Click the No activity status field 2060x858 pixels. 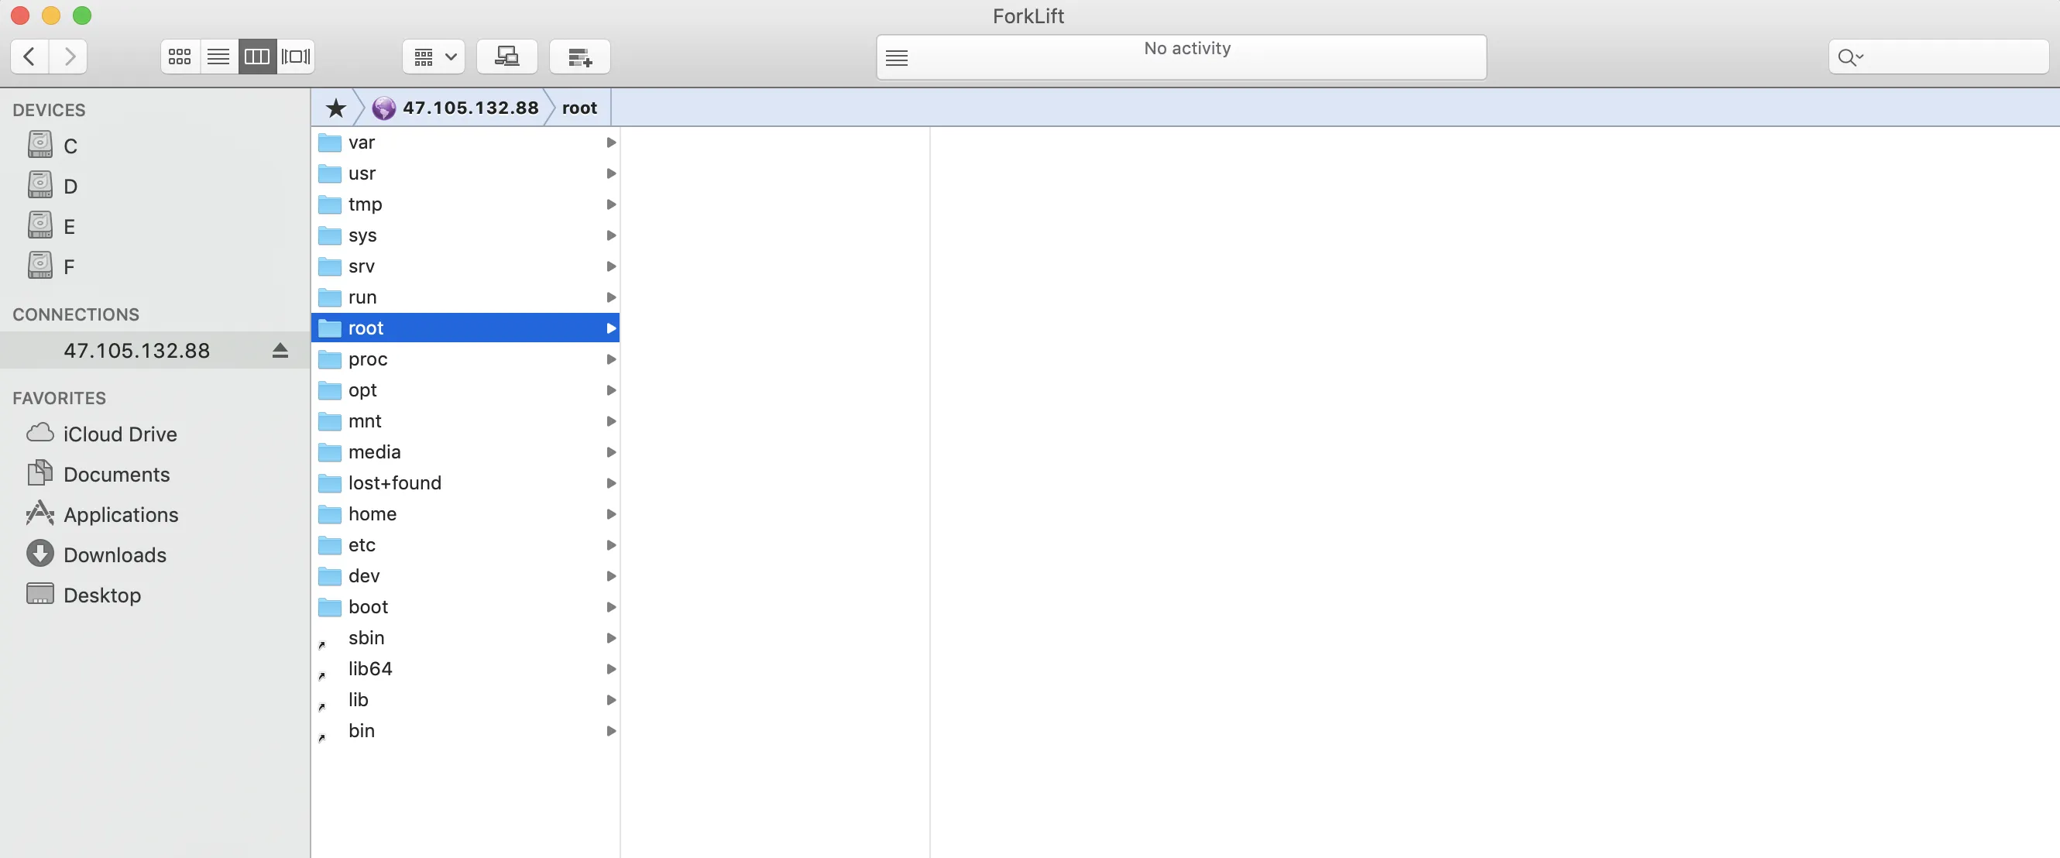1181,57
